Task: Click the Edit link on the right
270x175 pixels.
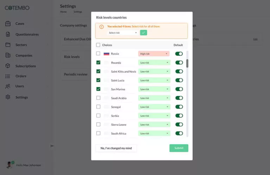Action: point(255,39)
